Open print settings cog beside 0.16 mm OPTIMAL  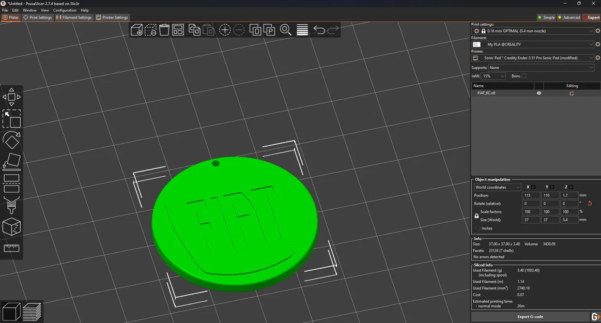597,30
